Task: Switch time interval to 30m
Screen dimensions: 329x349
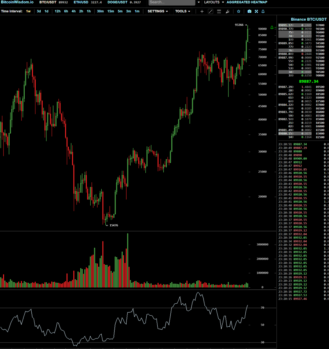Action: [x=100, y=11]
